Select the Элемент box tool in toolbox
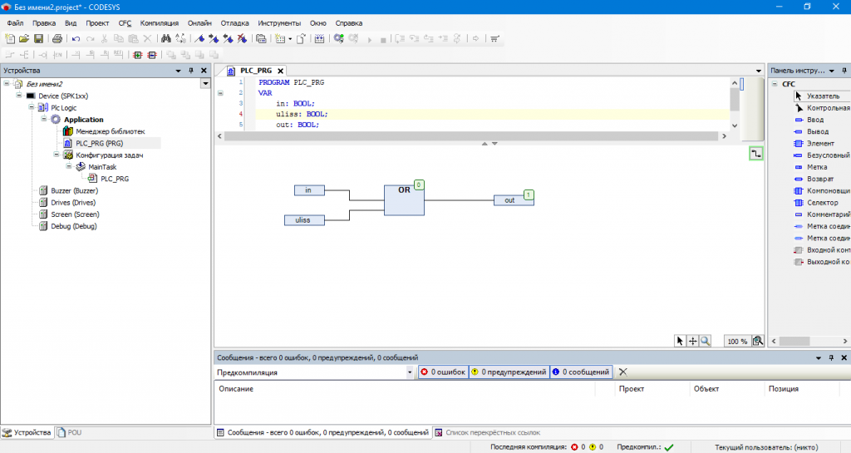Viewport: 851px width, 453px height. pos(820,144)
